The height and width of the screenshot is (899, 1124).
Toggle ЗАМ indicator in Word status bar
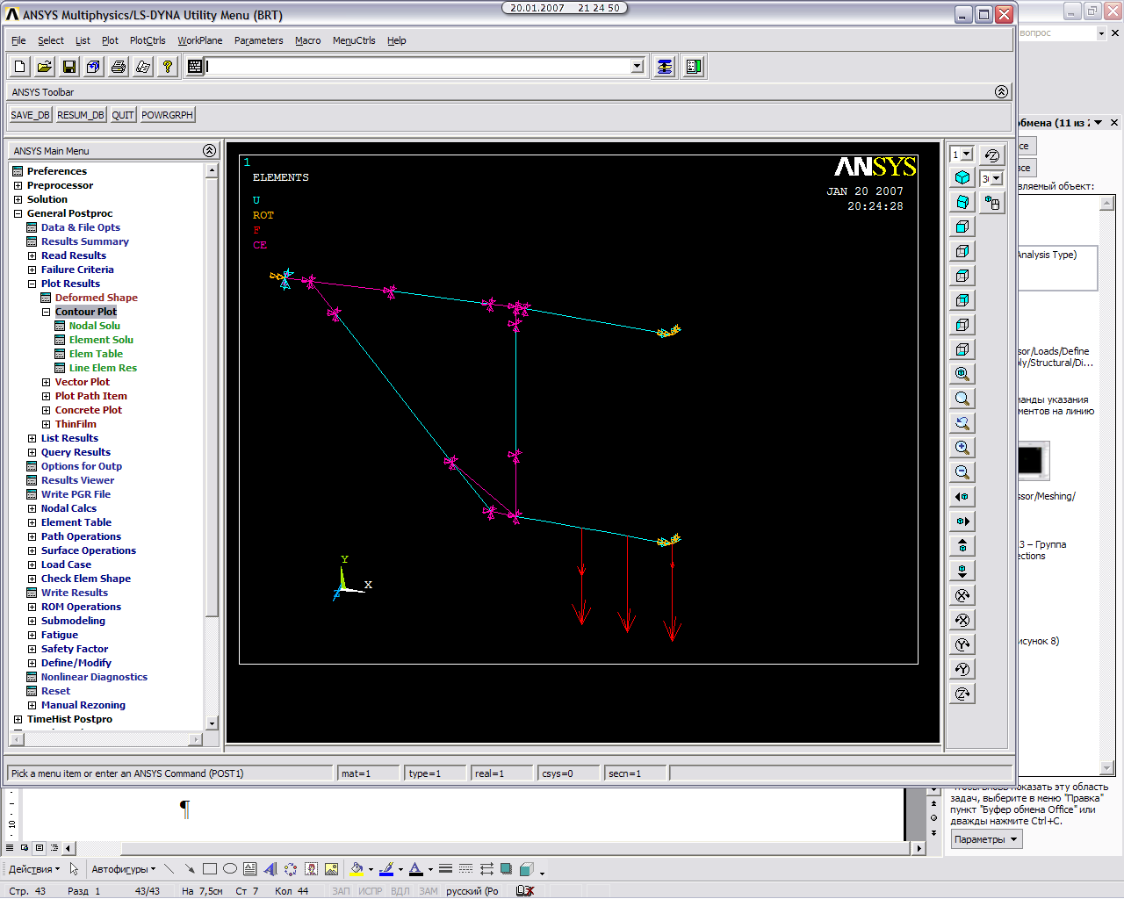coord(429,891)
